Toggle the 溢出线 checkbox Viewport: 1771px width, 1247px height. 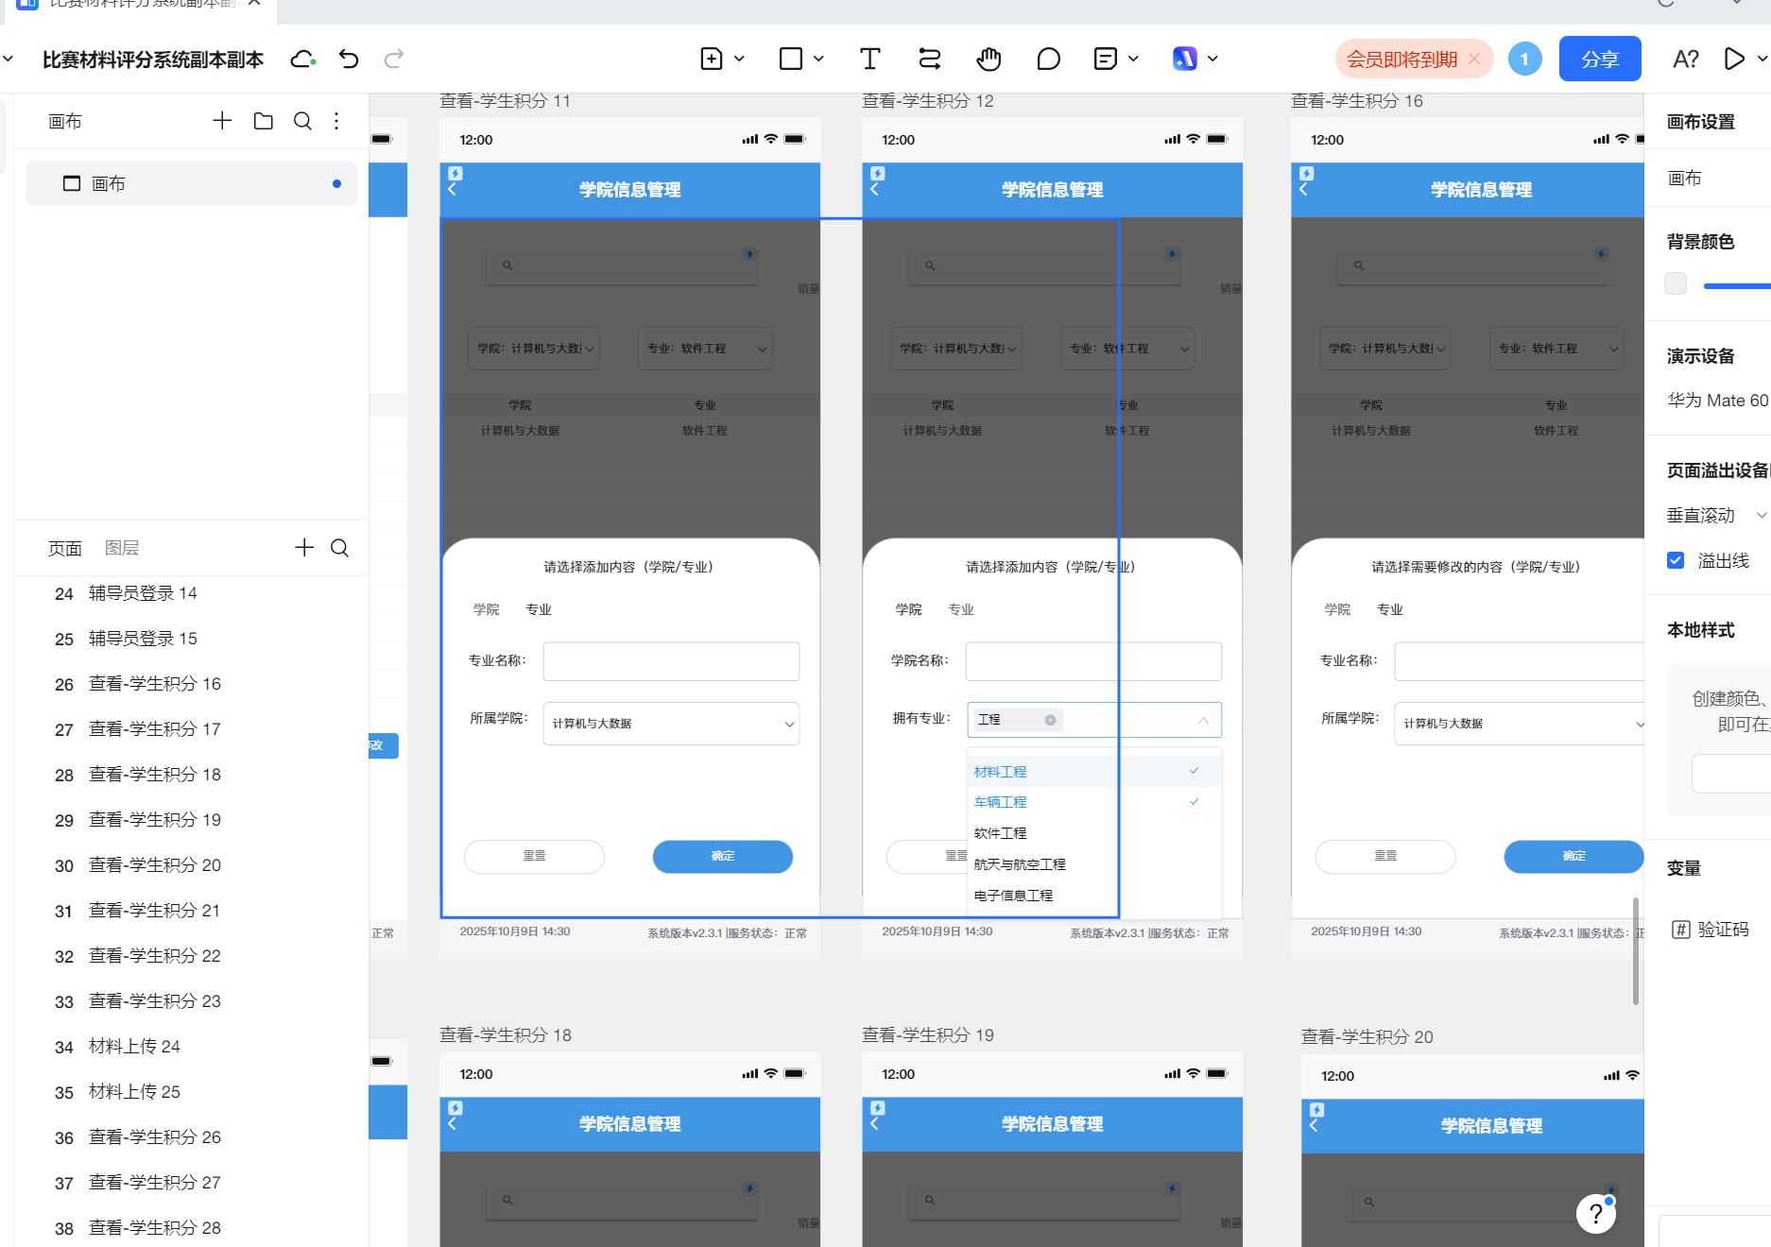click(1676, 560)
